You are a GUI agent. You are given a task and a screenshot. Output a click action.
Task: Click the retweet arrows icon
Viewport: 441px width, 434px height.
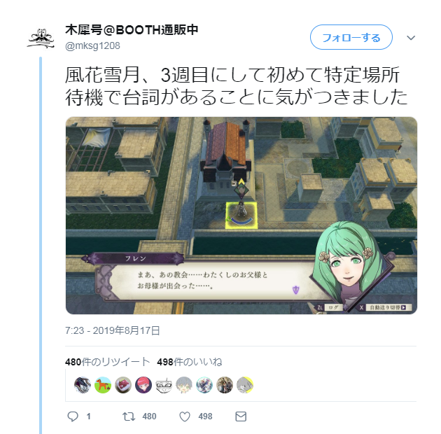(129, 416)
